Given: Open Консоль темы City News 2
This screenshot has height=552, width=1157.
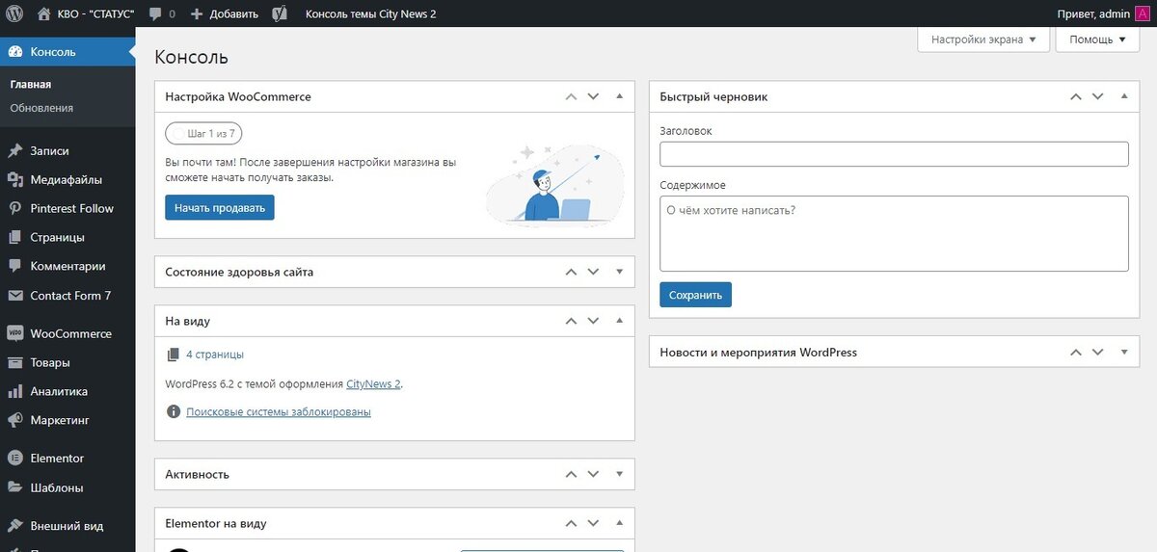Looking at the screenshot, I should (370, 14).
